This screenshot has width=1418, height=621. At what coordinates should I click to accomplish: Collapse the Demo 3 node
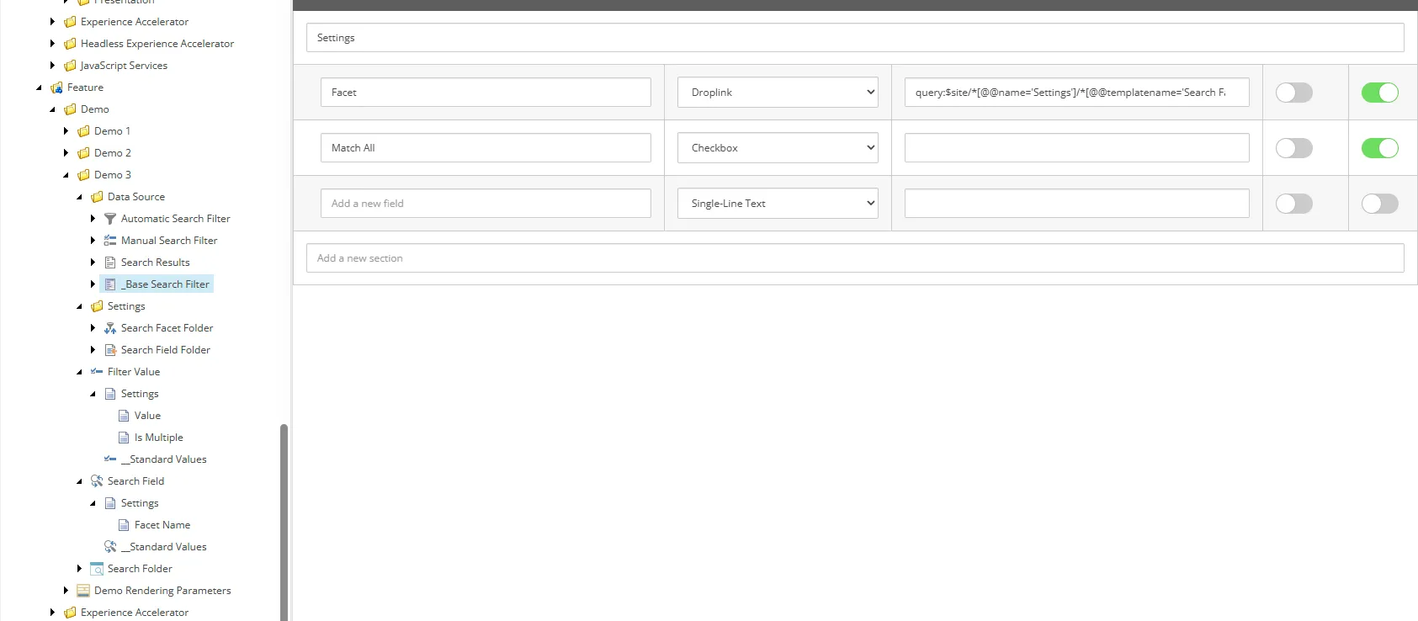tap(66, 175)
